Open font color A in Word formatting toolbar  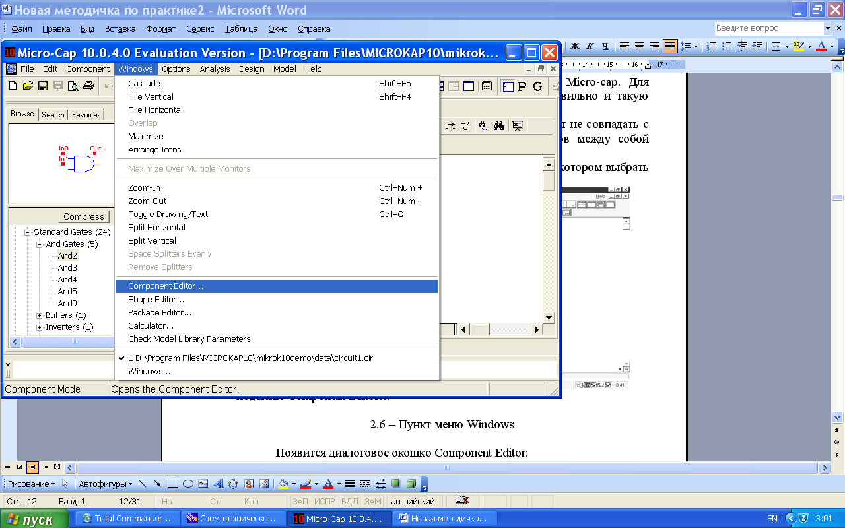(821, 46)
